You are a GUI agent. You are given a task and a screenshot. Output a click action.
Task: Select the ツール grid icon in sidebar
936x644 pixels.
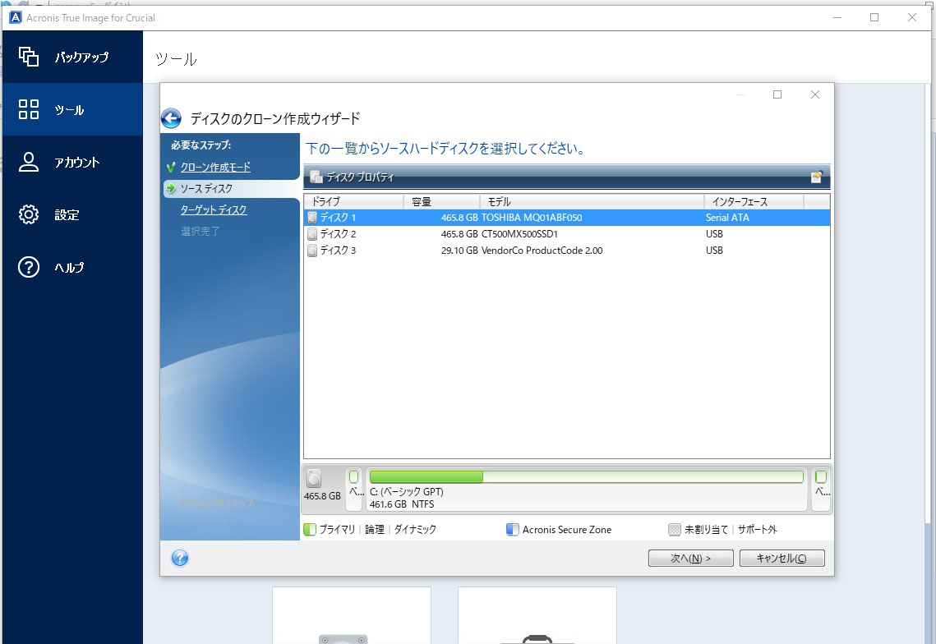(x=29, y=109)
